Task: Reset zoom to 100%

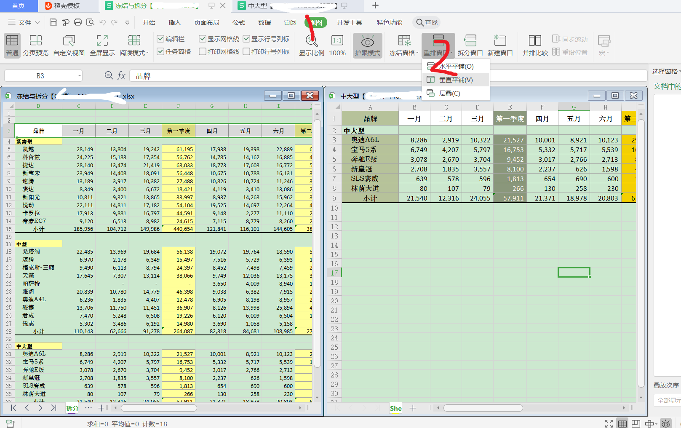Action: [337, 45]
